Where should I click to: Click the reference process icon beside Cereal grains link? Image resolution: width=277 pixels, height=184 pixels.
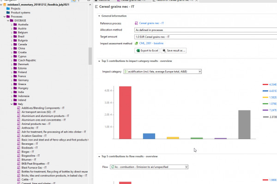(136, 23)
